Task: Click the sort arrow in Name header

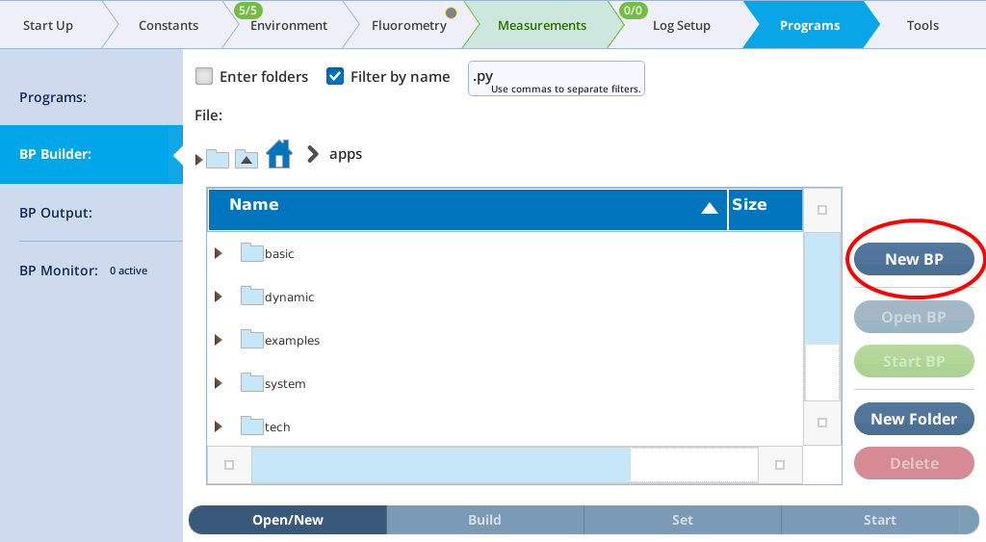Action: pos(710,208)
